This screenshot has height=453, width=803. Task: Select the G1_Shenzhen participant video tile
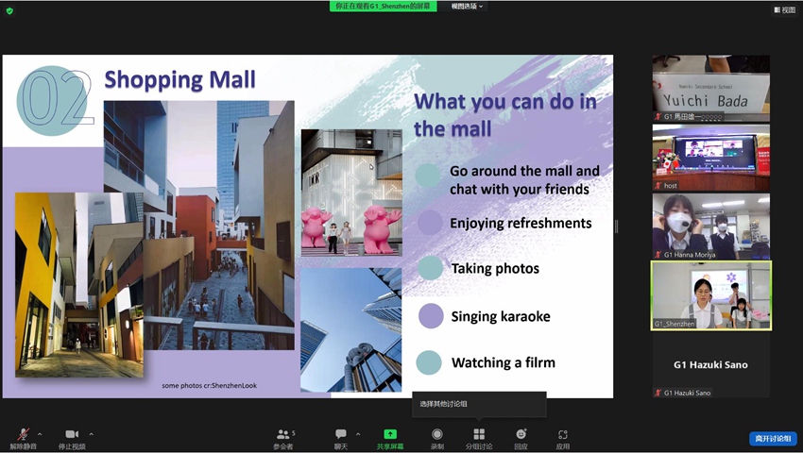tap(710, 295)
